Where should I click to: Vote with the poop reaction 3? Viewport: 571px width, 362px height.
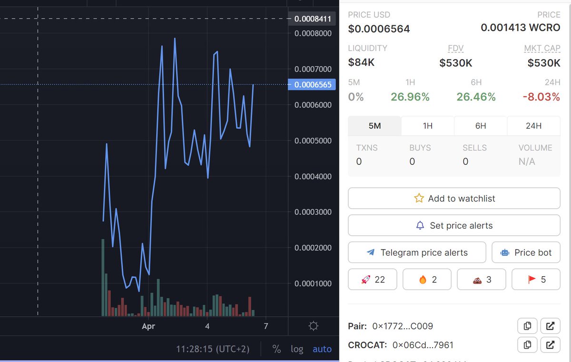(x=481, y=280)
